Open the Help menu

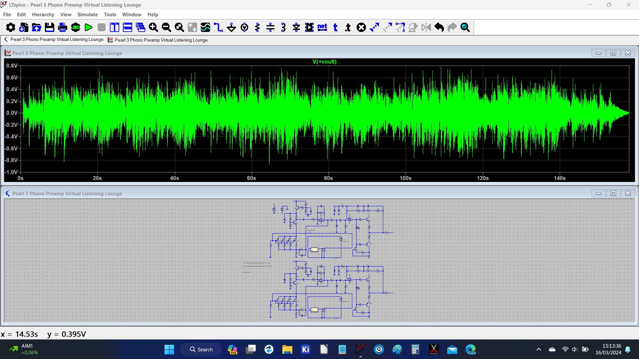click(x=153, y=15)
